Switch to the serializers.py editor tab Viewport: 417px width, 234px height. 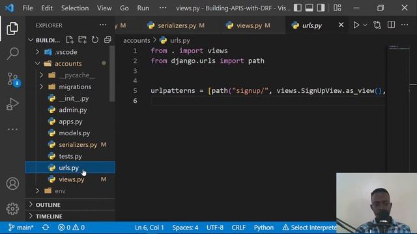[177, 25]
